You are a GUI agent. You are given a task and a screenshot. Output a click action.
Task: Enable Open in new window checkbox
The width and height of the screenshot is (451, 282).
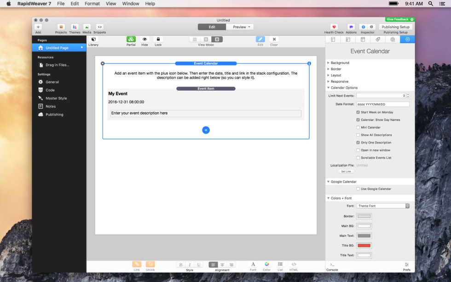tap(358, 150)
